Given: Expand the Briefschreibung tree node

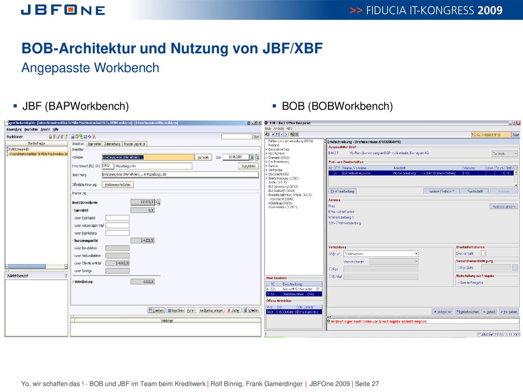Looking at the screenshot, I should [x=267, y=178].
